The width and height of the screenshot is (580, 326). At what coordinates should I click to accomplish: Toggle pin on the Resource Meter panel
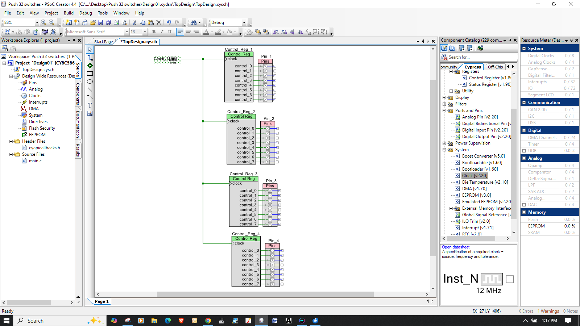pyautogui.click(x=571, y=40)
